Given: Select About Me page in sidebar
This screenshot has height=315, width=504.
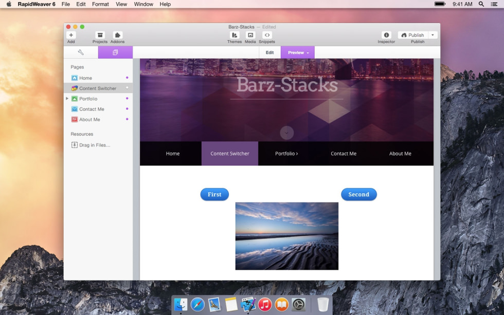Looking at the screenshot, I should [x=98, y=119].
